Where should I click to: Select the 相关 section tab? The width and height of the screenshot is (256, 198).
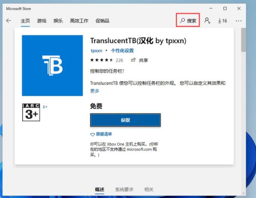149,189
